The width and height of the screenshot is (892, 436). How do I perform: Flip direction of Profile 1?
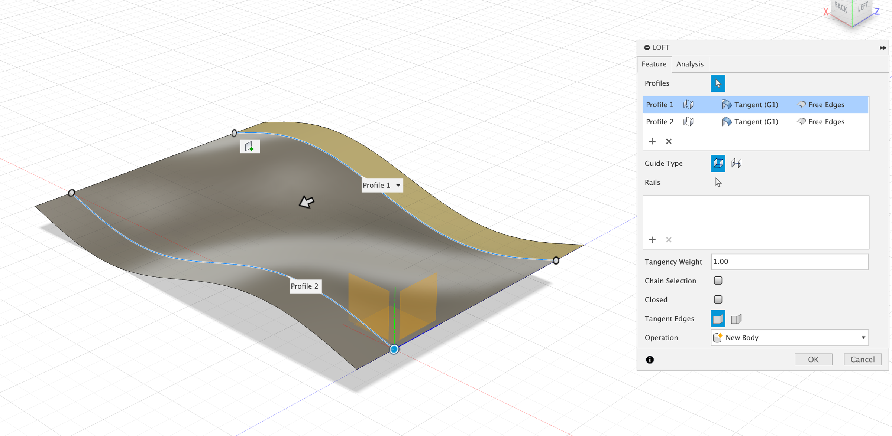(x=688, y=105)
